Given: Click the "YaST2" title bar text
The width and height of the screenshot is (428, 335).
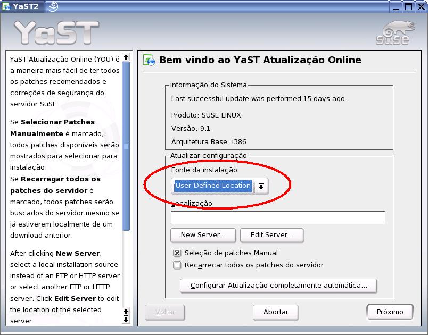Looking at the screenshot, I should 26,6.
